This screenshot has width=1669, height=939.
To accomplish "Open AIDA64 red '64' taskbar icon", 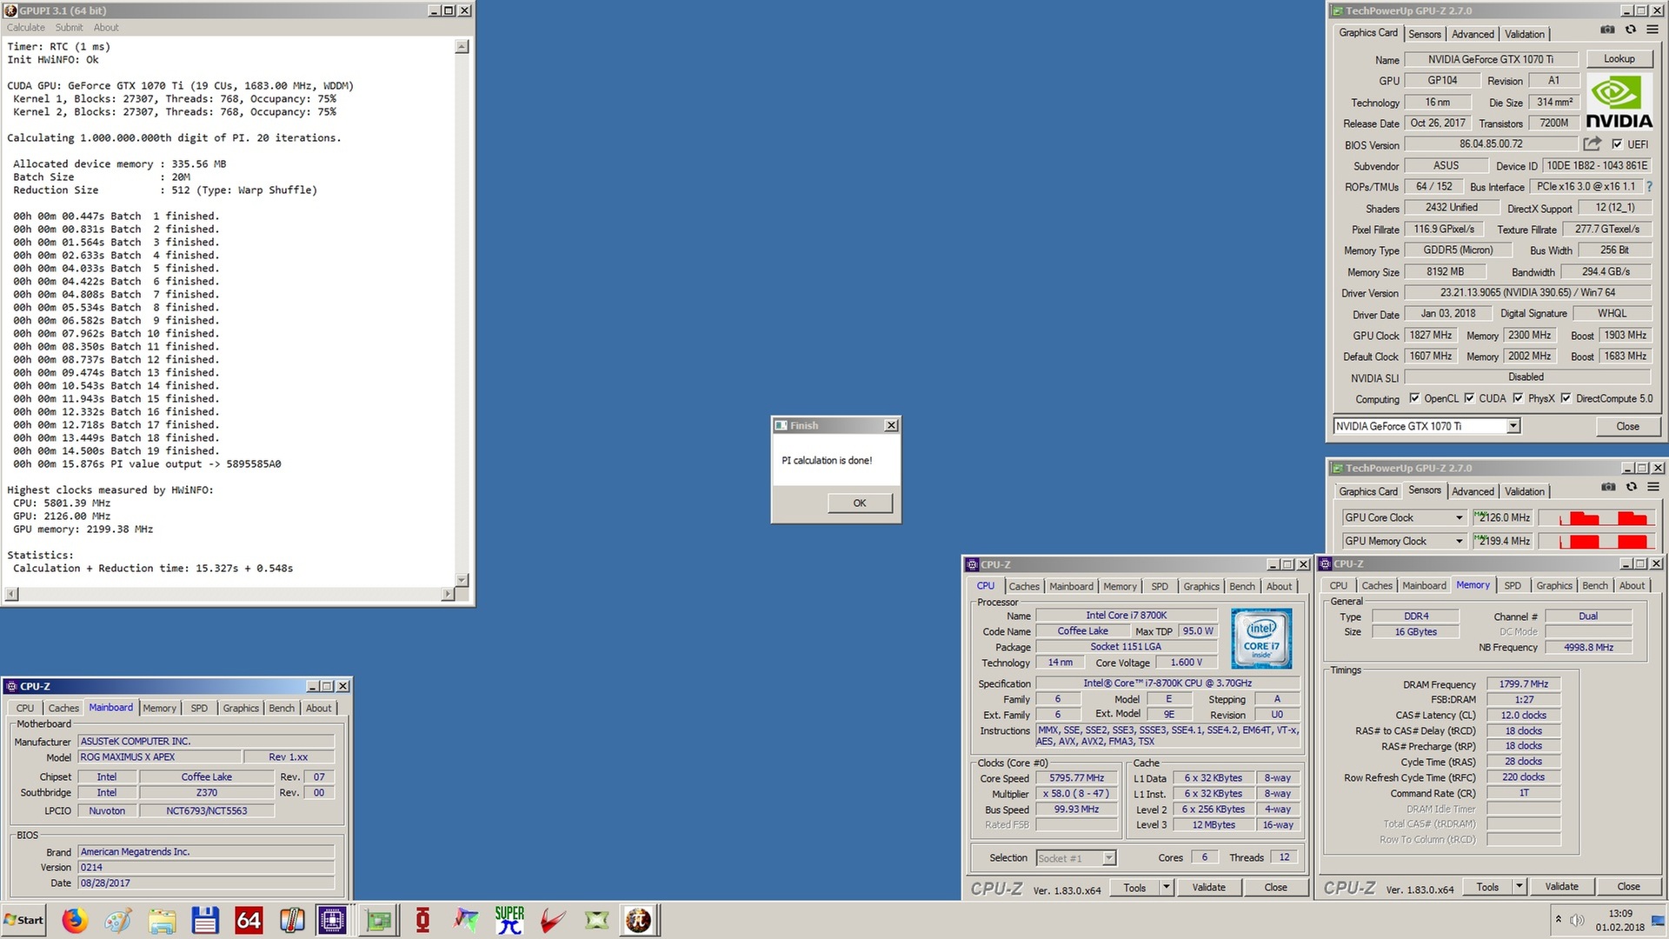I will coord(249,920).
